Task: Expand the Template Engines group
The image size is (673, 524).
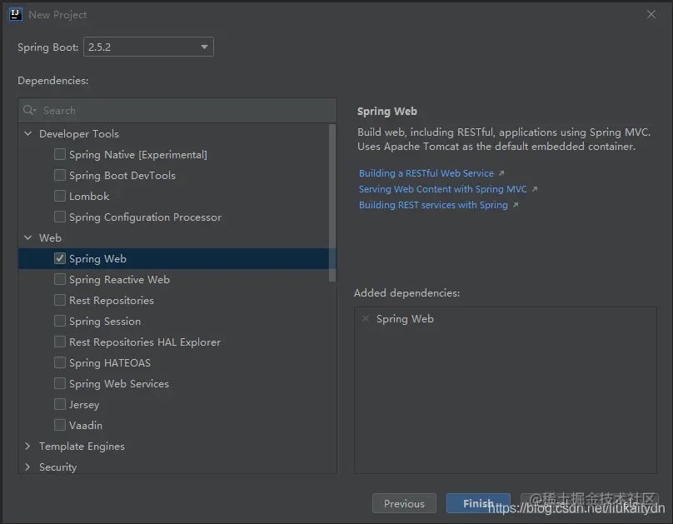Action: (x=27, y=446)
